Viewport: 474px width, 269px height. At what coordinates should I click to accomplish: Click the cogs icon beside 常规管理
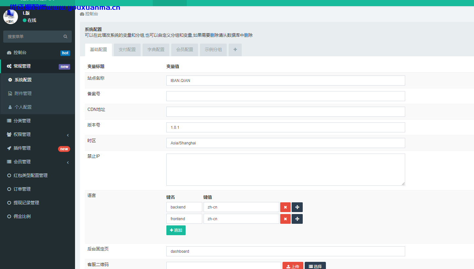click(9, 66)
